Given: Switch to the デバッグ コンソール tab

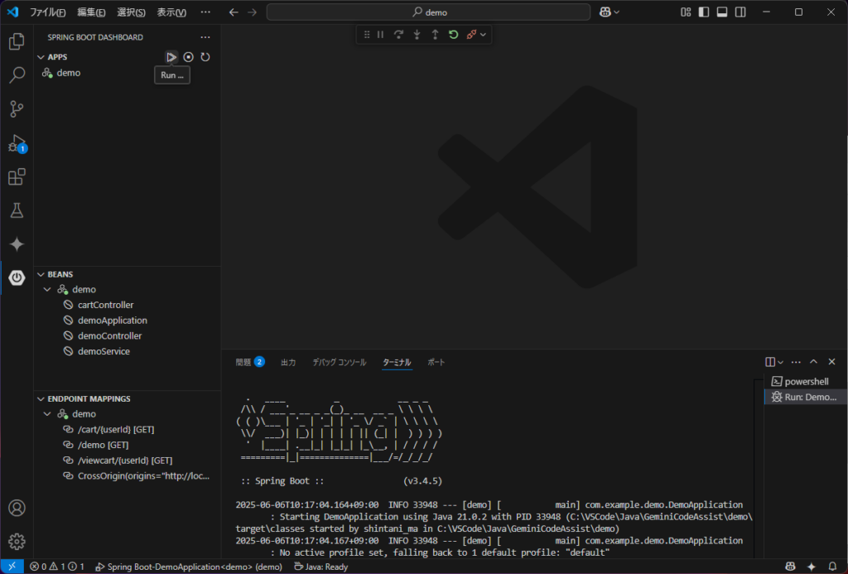Looking at the screenshot, I should (339, 362).
